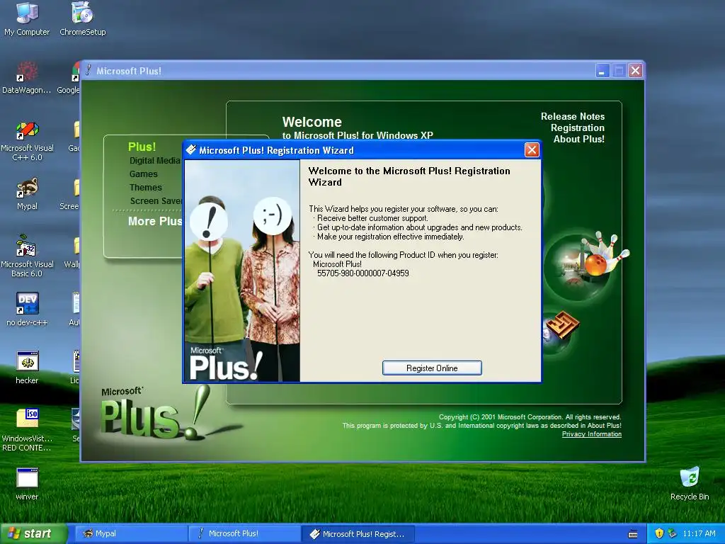Screen dimensions: 725x544
Task: Open no dev-c++ desktop icon
Action: click(27, 309)
